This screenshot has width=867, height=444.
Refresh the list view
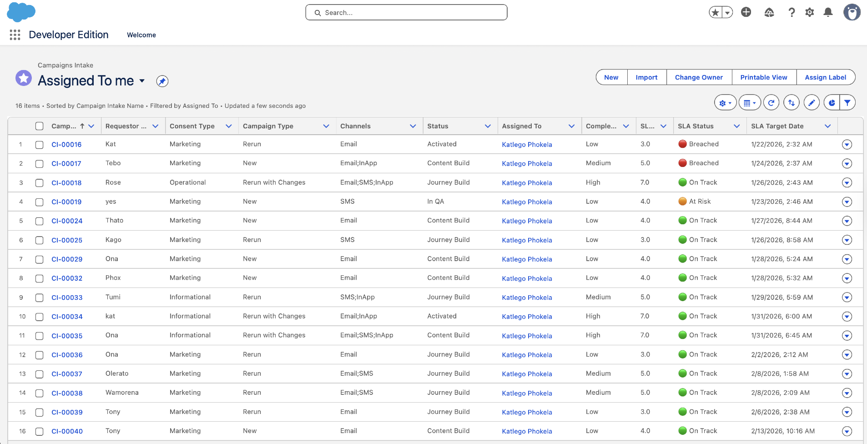771,103
